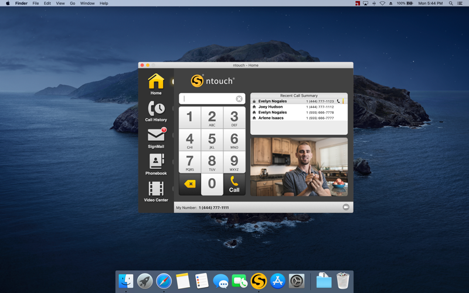Click the phone number input field
Screen dimensions: 469x293
(x=212, y=98)
